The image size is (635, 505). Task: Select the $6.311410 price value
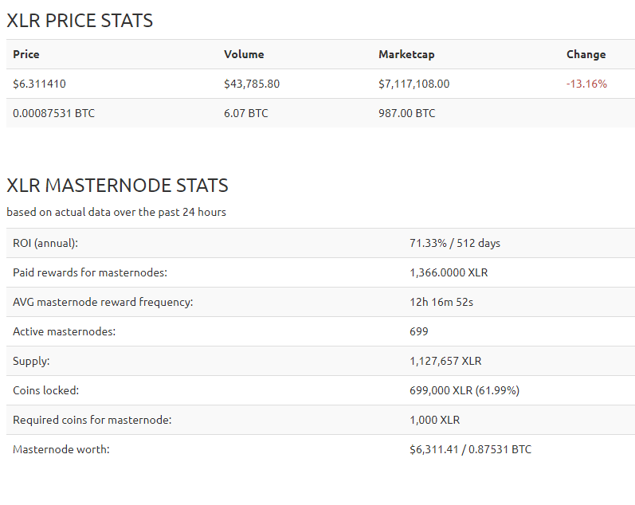point(39,84)
